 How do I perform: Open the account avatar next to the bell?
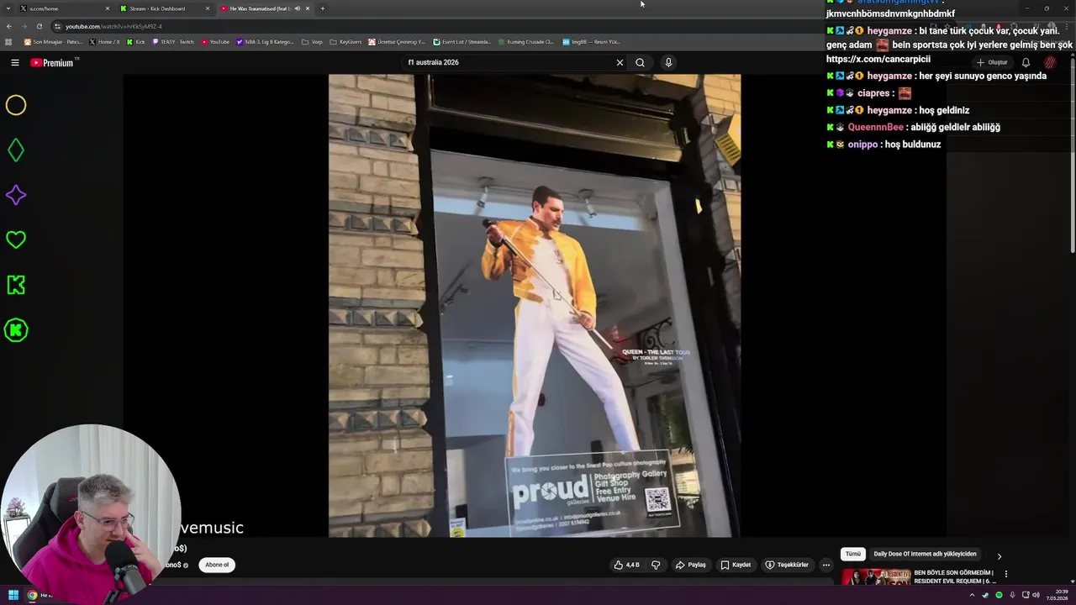1050,62
